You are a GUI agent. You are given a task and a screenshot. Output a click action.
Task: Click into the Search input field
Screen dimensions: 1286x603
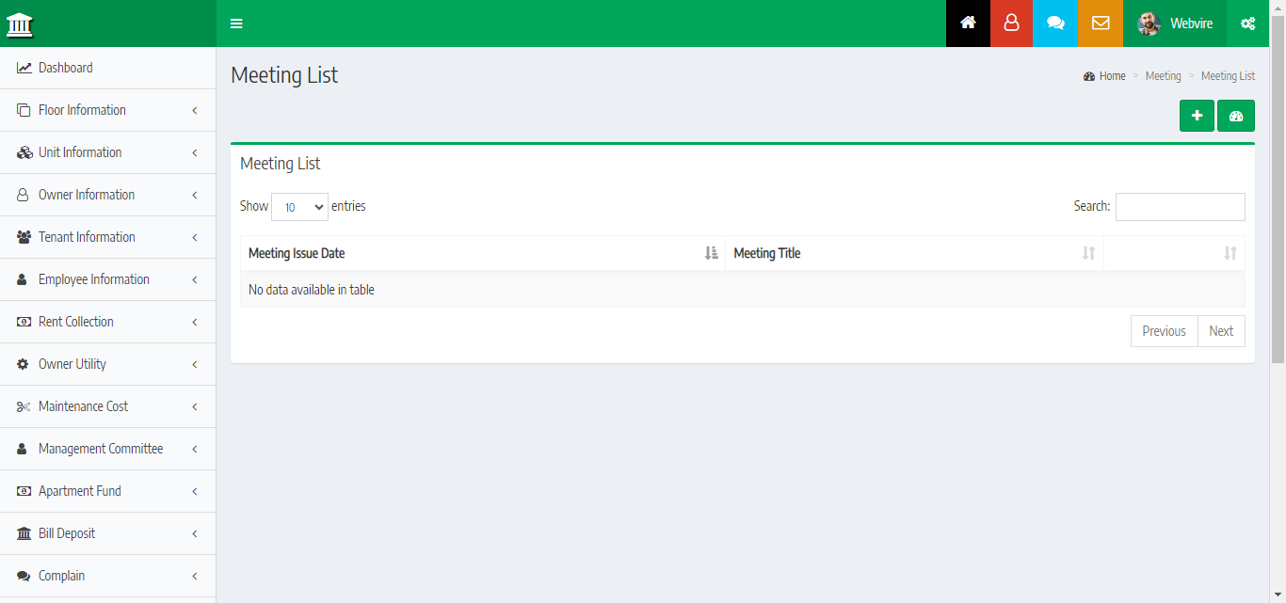pos(1180,207)
